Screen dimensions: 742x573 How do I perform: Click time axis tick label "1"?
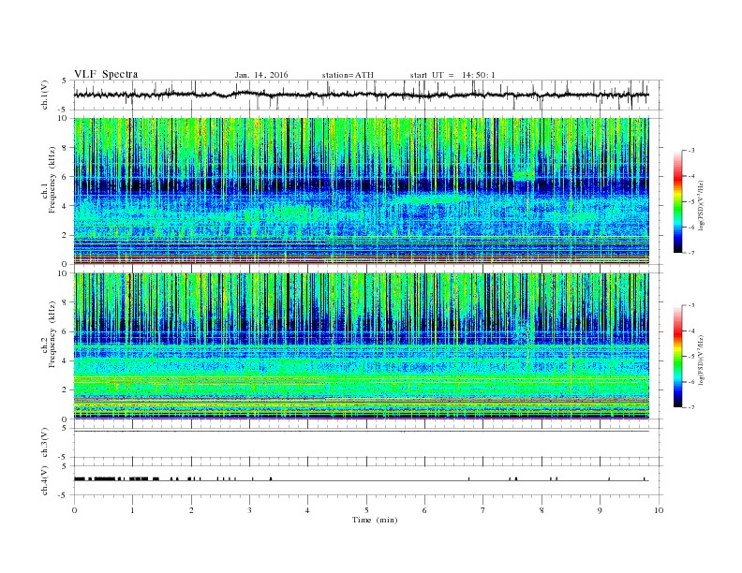tap(132, 510)
